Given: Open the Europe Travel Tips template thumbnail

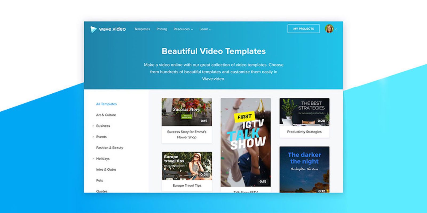Looking at the screenshot, I should tap(187, 166).
